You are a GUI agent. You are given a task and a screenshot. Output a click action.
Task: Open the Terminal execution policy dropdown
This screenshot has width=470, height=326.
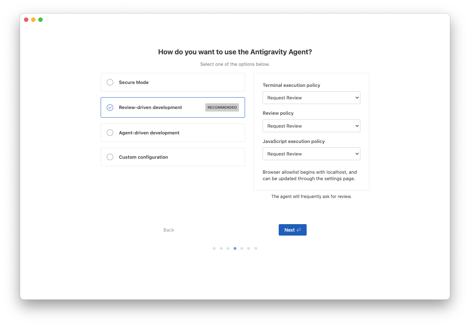click(x=311, y=98)
